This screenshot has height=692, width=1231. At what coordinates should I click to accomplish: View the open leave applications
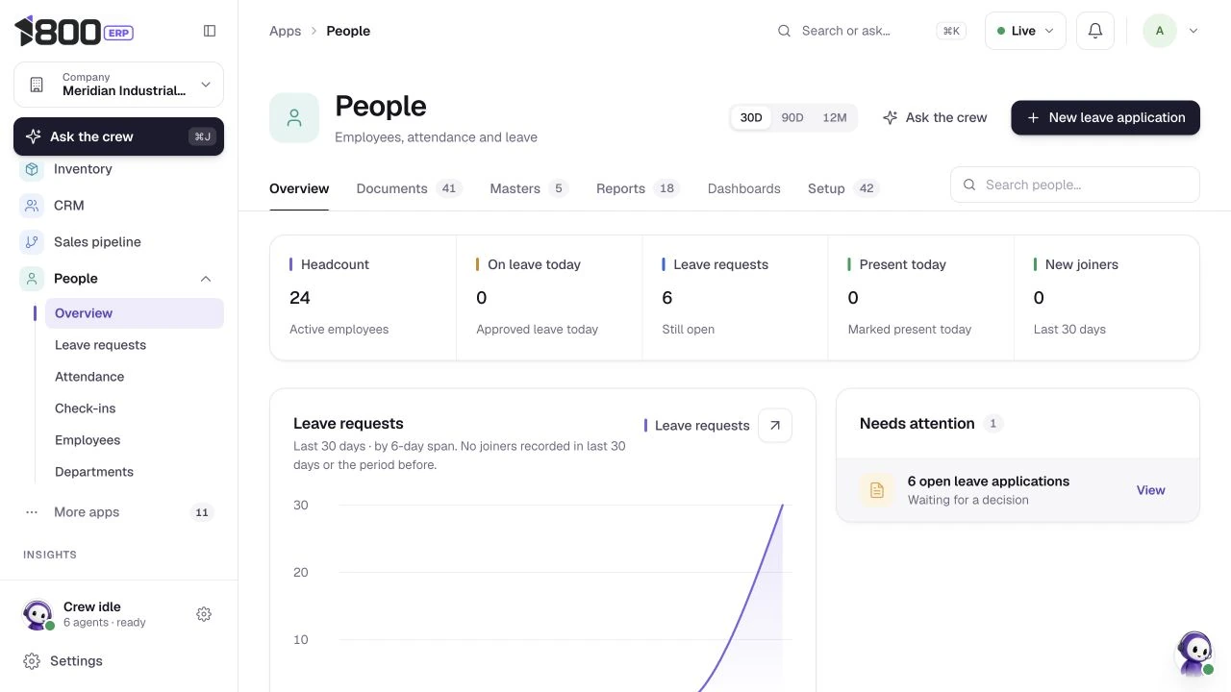1150,490
